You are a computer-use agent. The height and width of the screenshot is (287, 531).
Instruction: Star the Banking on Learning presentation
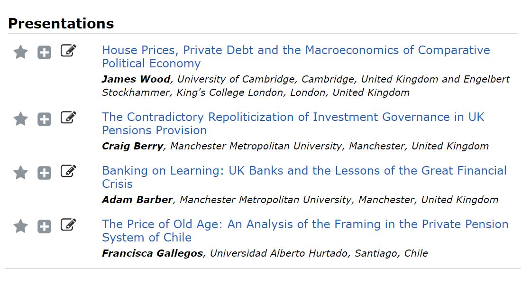pyautogui.click(x=20, y=173)
